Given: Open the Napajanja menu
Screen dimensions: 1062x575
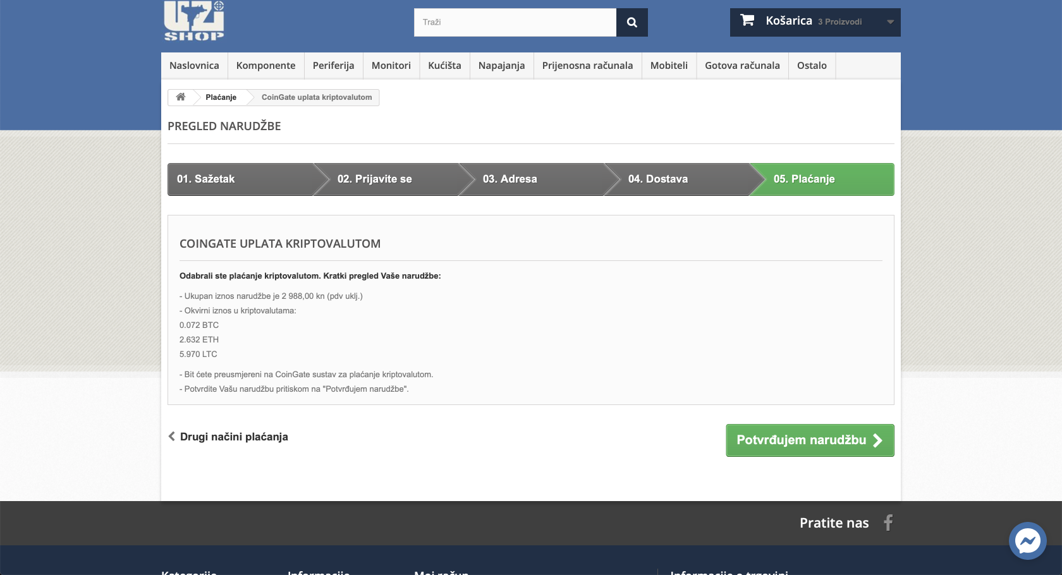Looking at the screenshot, I should coord(502,66).
